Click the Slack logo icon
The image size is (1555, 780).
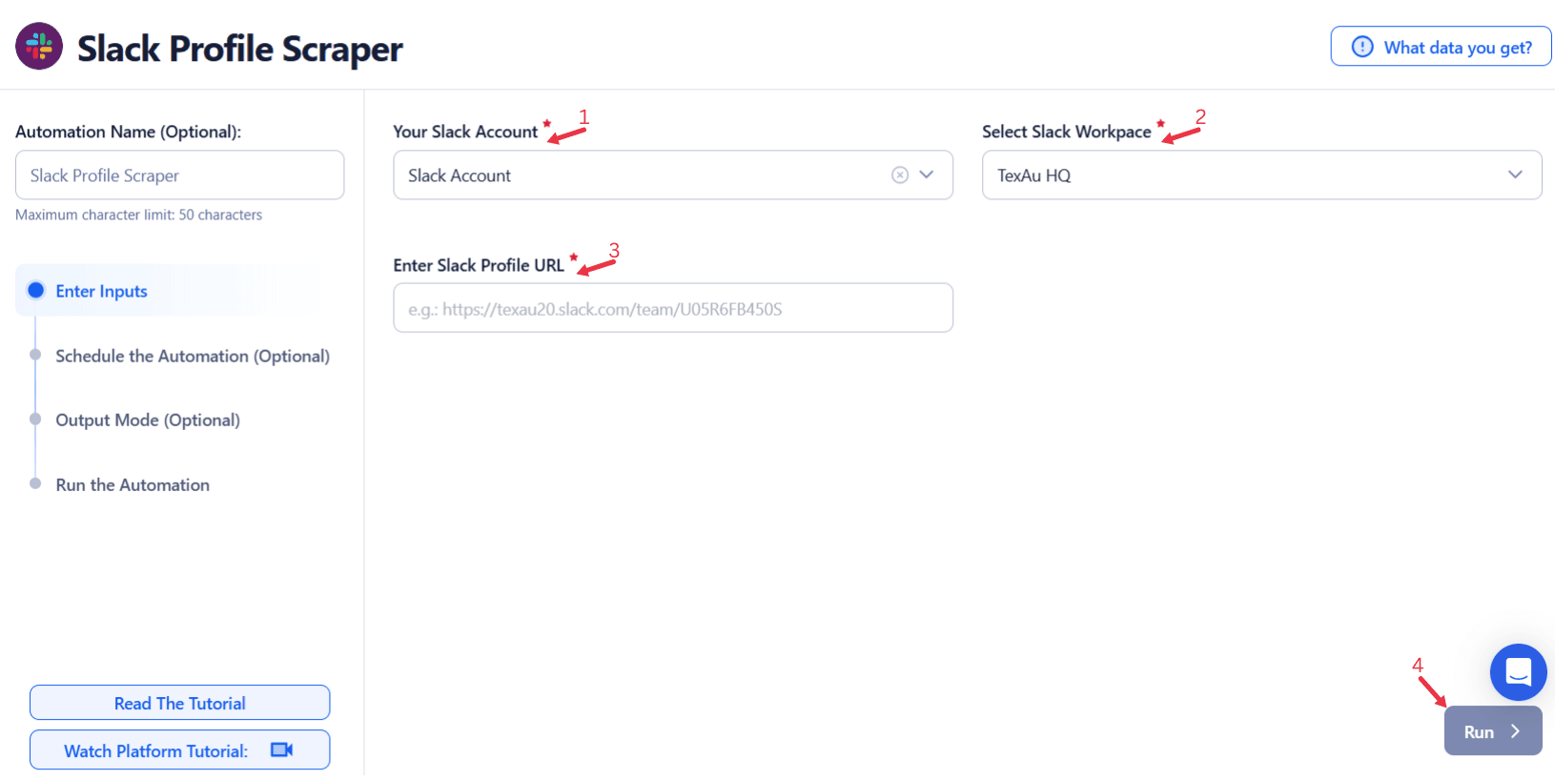point(39,47)
